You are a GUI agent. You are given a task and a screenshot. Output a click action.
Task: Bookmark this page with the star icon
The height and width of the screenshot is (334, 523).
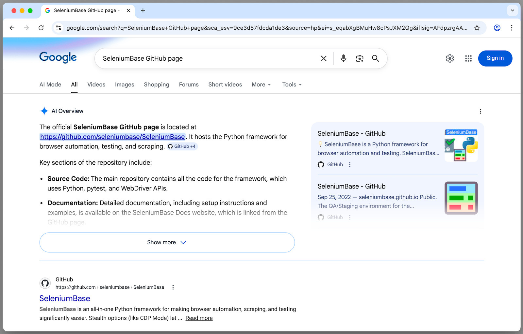point(477,28)
